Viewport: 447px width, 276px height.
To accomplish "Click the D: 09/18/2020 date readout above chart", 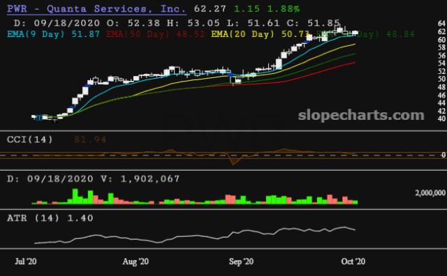I will pos(57,23).
